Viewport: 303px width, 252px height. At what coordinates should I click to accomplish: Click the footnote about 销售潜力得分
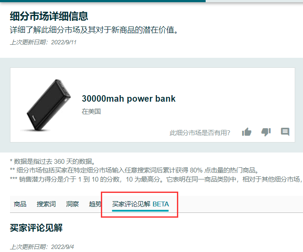point(156,179)
